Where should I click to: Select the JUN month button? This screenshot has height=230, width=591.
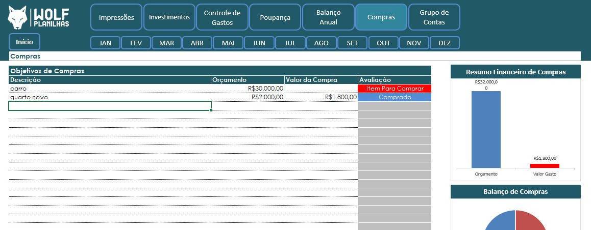tap(259, 43)
